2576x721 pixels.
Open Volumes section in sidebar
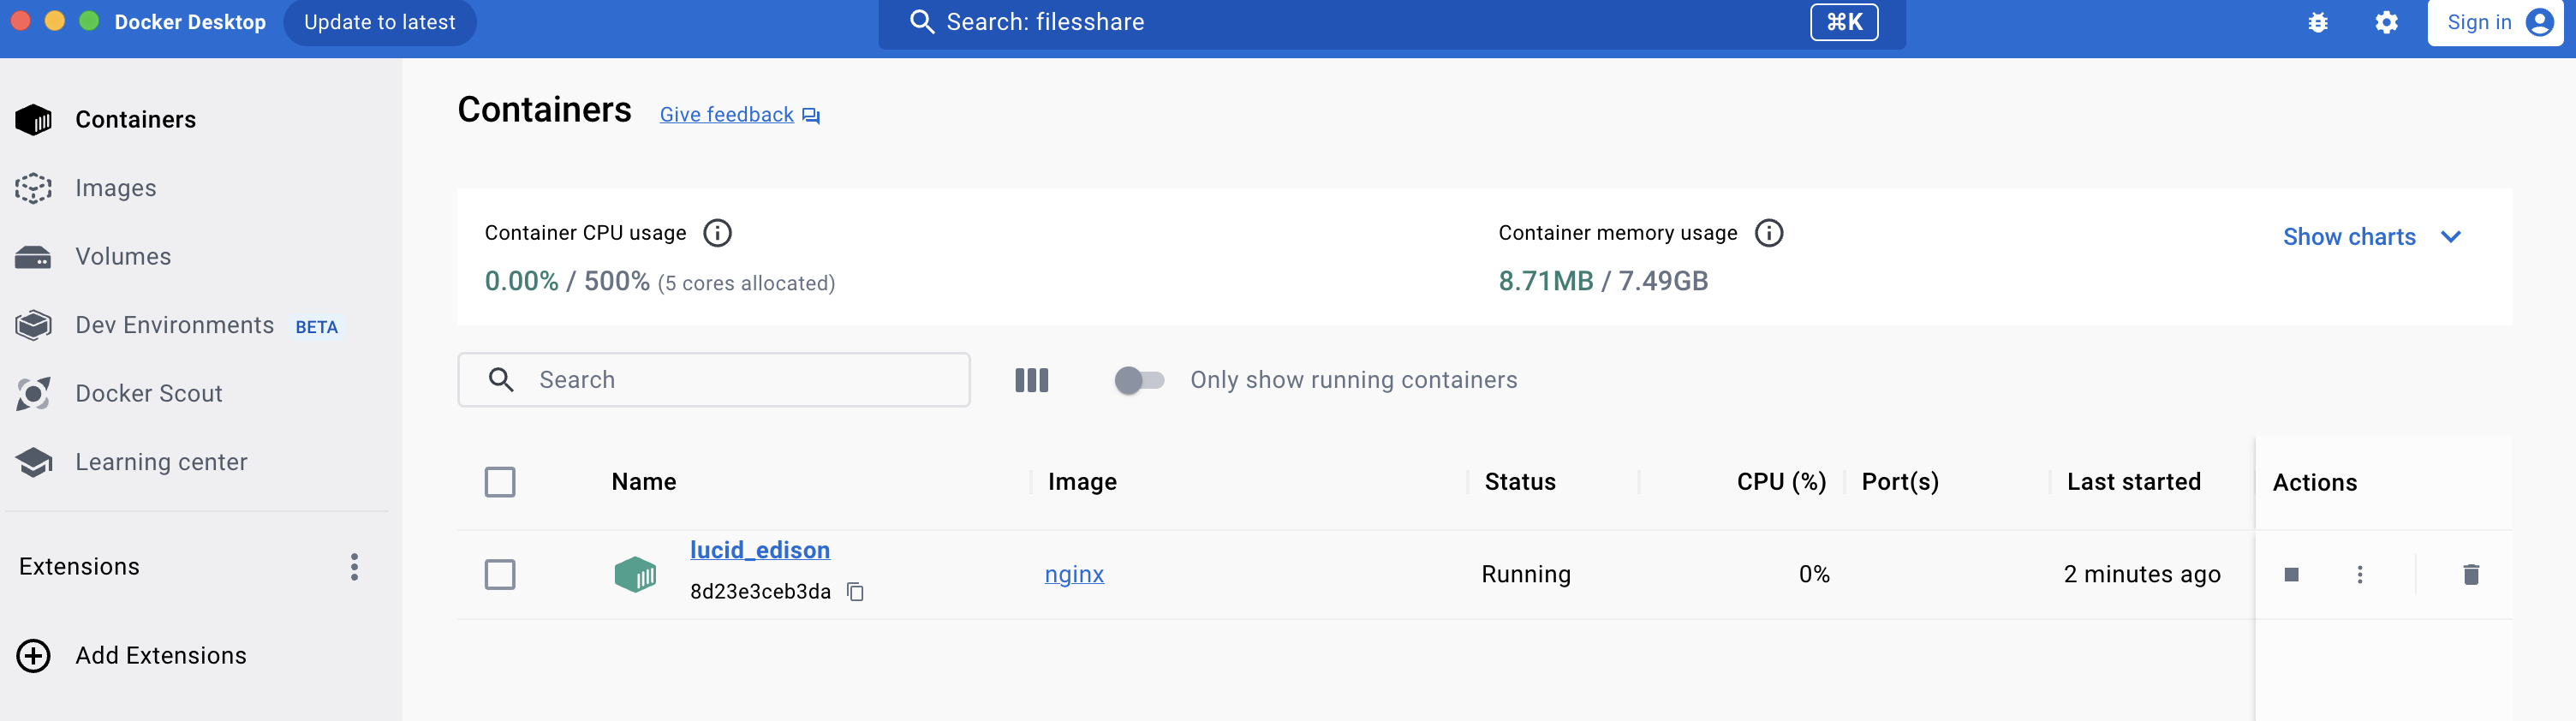(x=123, y=257)
